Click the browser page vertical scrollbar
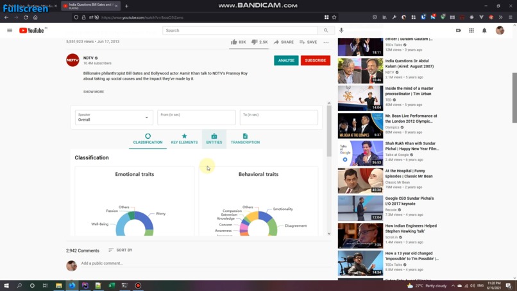 click(x=514, y=98)
